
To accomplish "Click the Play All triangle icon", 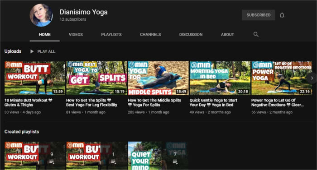I will [32, 51].
